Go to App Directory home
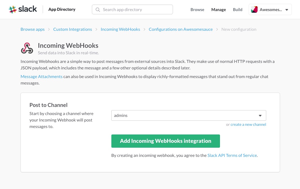Image resolution: width=300 pixels, height=189 pixels. point(62,9)
